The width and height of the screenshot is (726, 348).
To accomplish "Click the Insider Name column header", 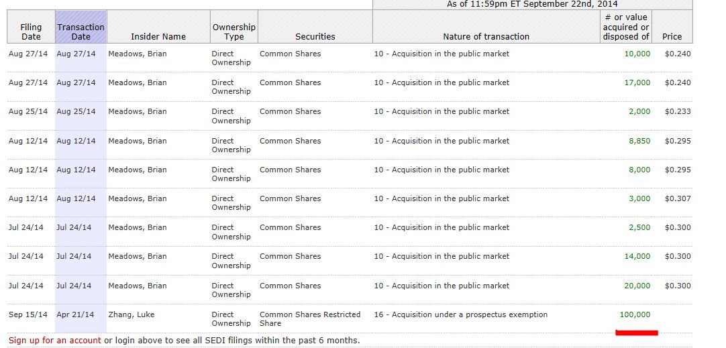I will [x=158, y=36].
